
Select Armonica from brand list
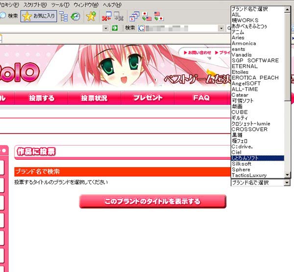point(258,43)
